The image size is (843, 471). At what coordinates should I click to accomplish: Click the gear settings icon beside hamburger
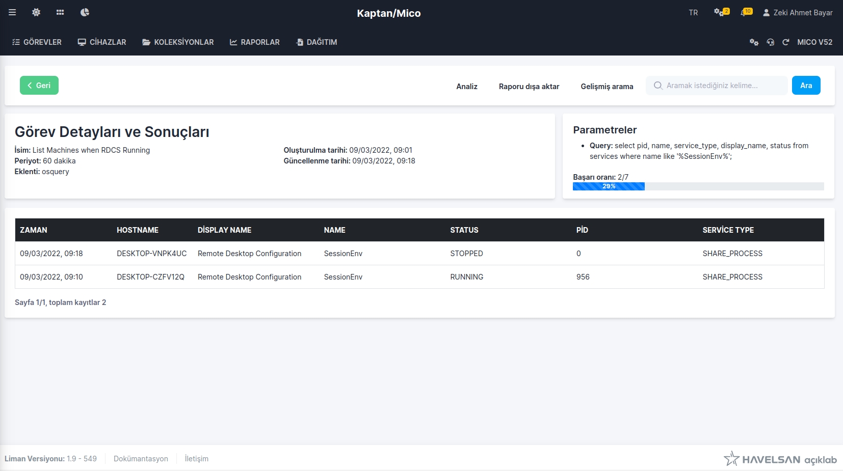36,12
